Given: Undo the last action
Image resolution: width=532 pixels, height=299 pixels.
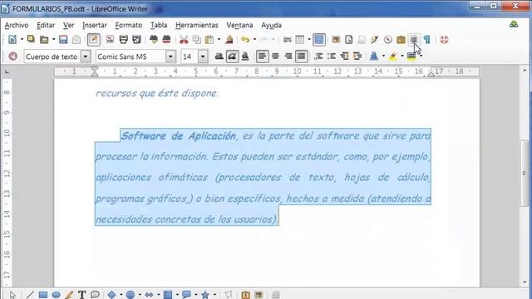Looking at the screenshot, I should pos(245,39).
